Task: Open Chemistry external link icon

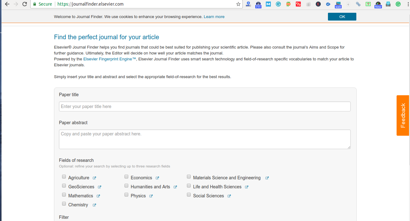Action: [x=94, y=205]
